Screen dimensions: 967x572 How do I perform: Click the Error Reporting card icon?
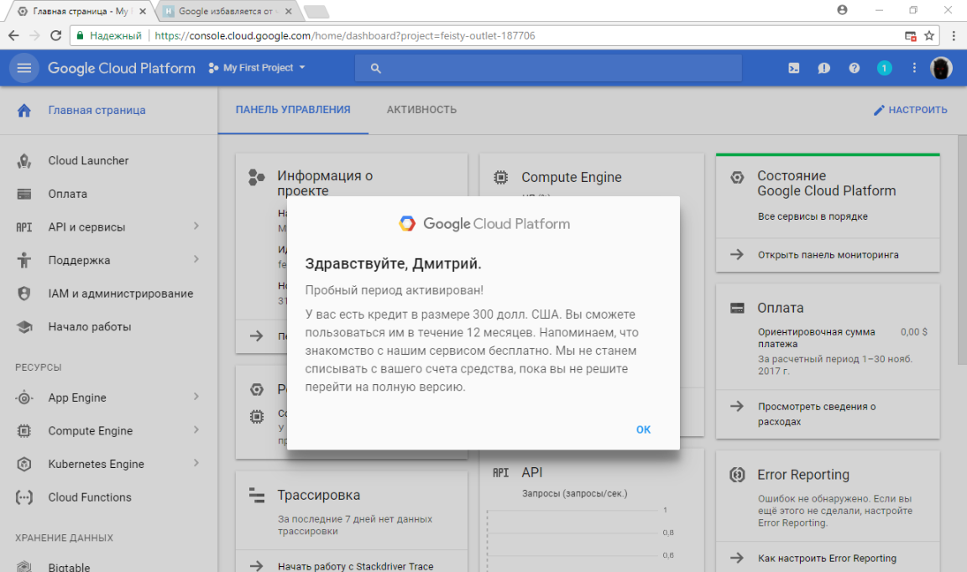coord(737,475)
